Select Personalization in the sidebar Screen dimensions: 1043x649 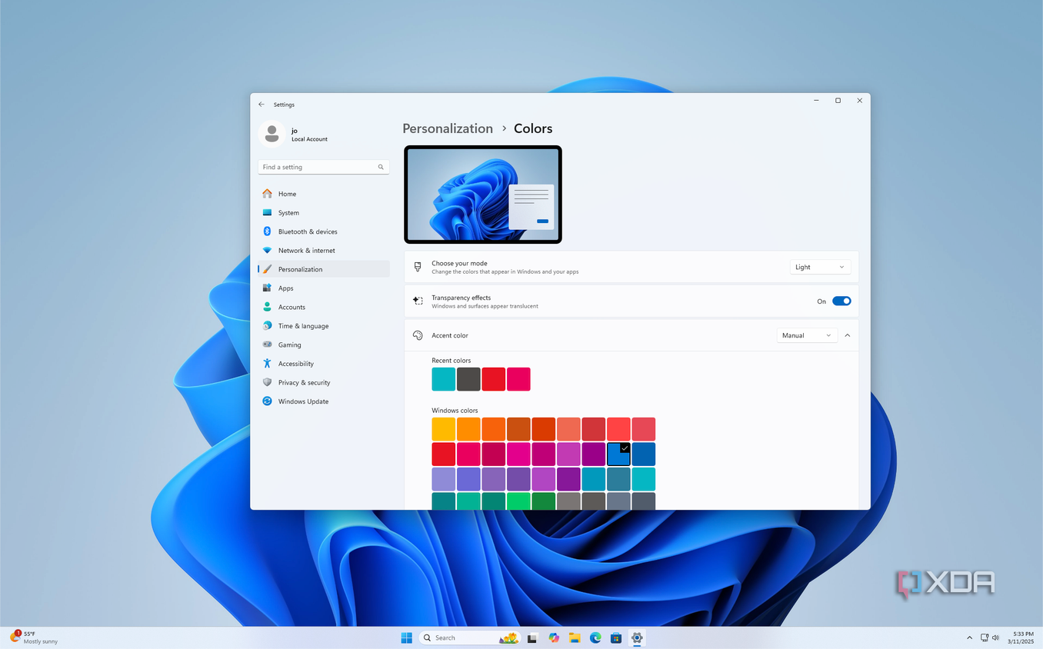(324, 269)
